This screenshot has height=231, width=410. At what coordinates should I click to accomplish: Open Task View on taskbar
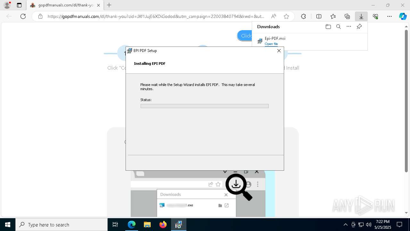coord(115,225)
